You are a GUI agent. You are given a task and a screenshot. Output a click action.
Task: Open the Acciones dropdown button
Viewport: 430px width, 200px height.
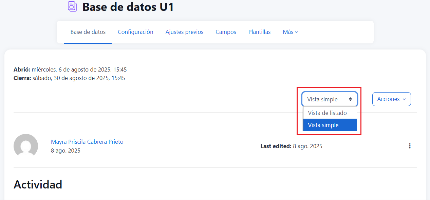(391, 99)
